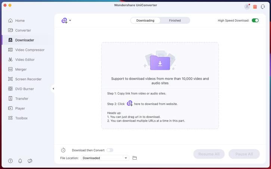Click the gift box icon

point(255,7)
